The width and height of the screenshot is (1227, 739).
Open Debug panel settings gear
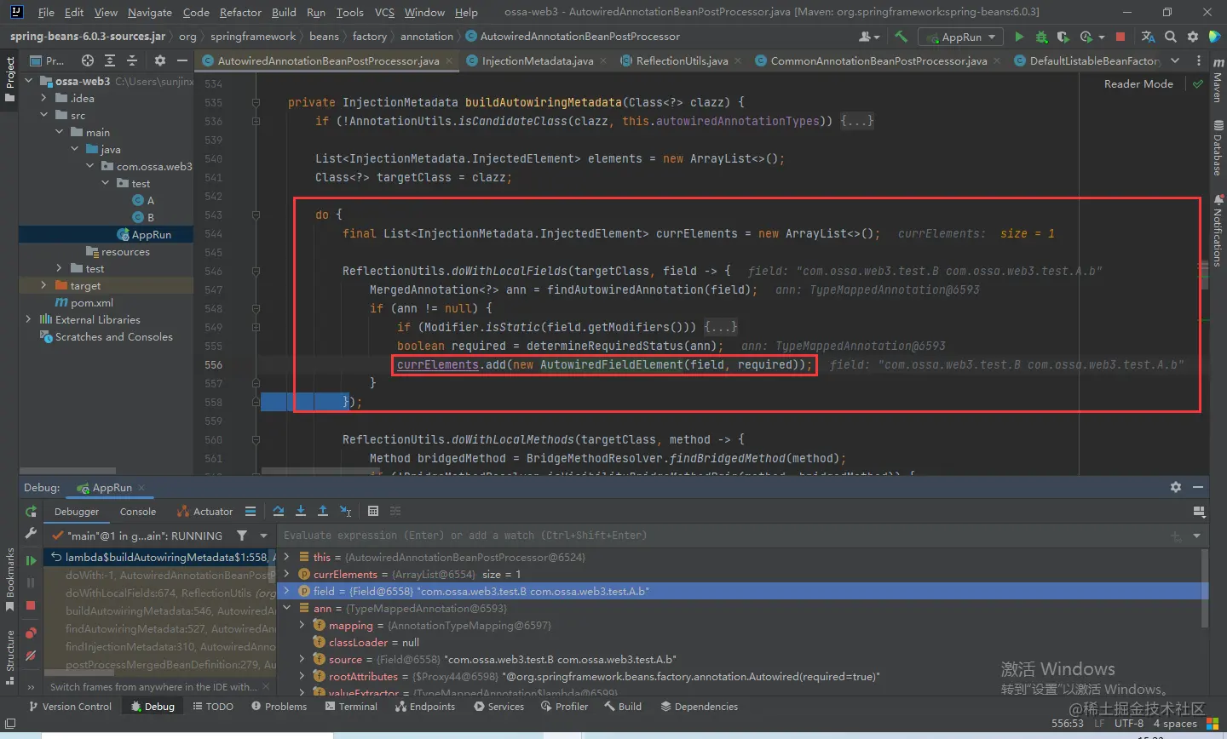[x=1176, y=487]
